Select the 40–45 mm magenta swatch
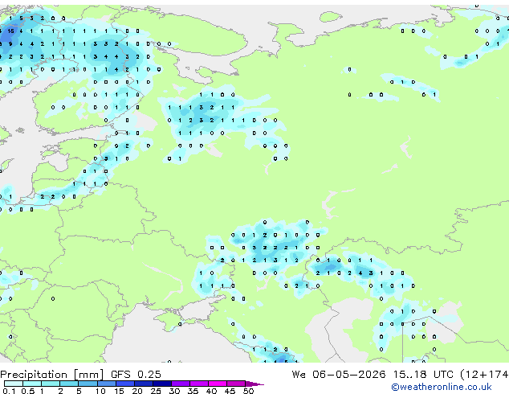Viewport: 509px width, 394px height. coord(218,384)
